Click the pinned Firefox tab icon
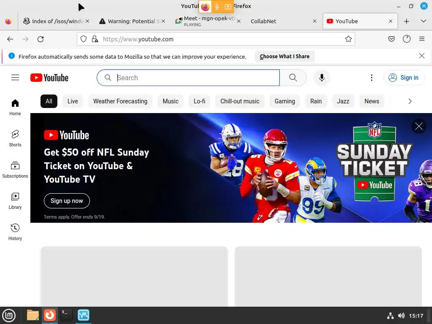The width and height of the screenshot is (432, 324). click(x=8, y=21)
